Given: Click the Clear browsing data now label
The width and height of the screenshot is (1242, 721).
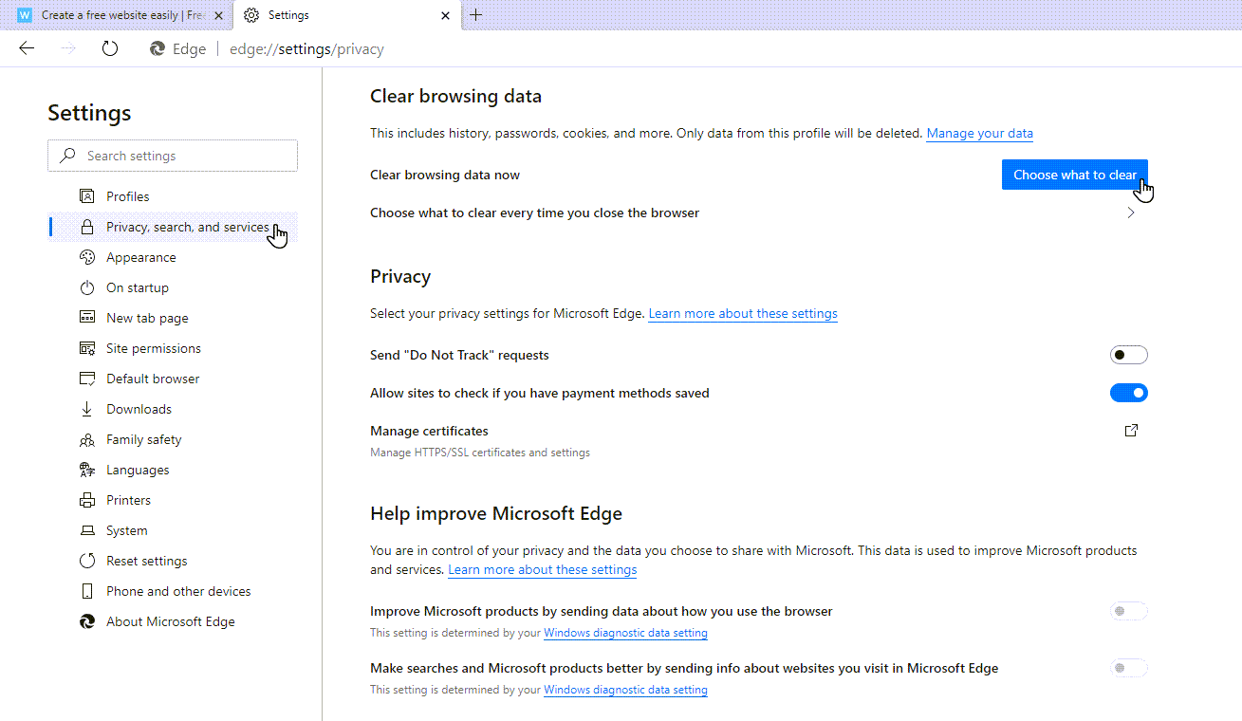Looking at the screenshot, I should pyautogui.click(x=445, y=175).
